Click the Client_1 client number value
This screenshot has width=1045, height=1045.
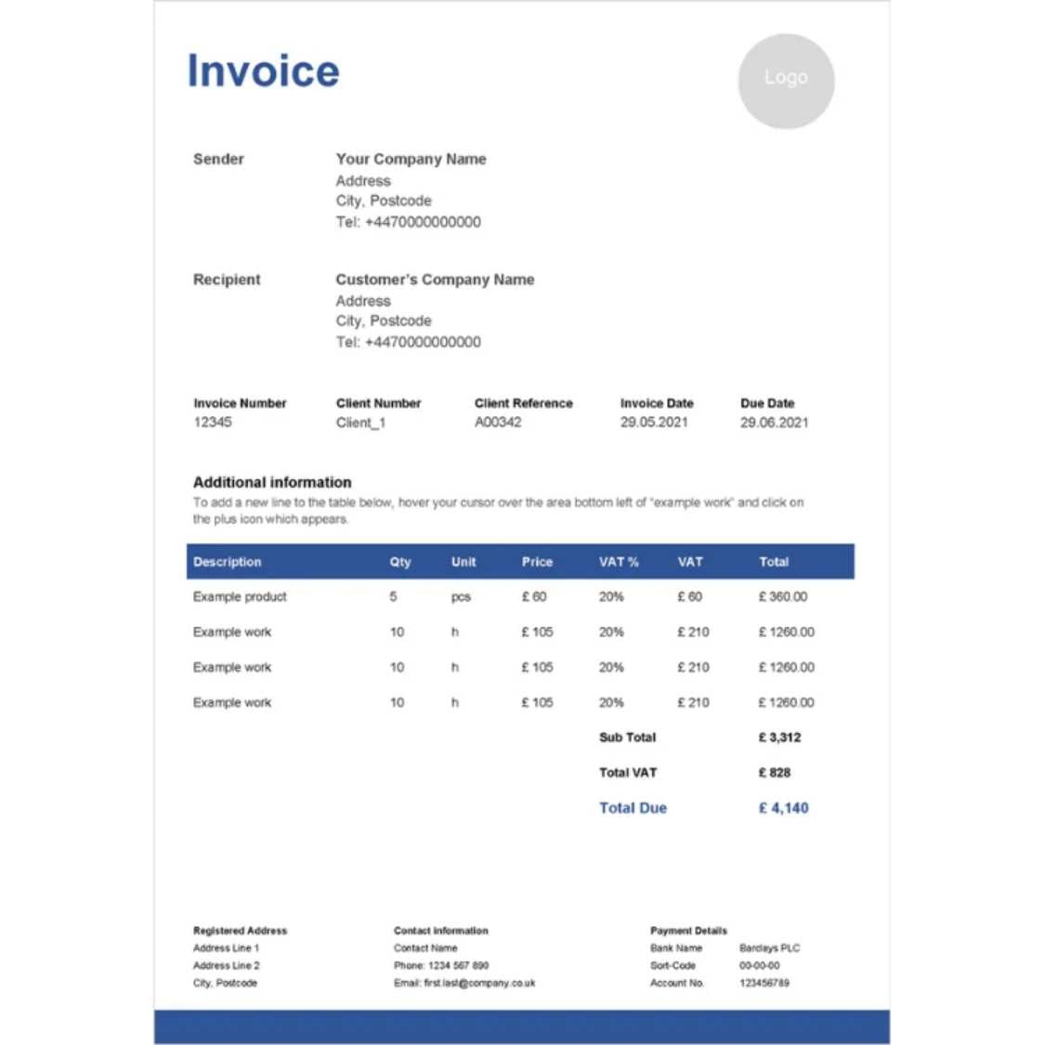(360, 423)
